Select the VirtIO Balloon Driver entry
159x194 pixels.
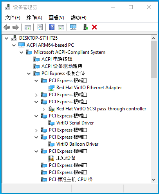77,144
